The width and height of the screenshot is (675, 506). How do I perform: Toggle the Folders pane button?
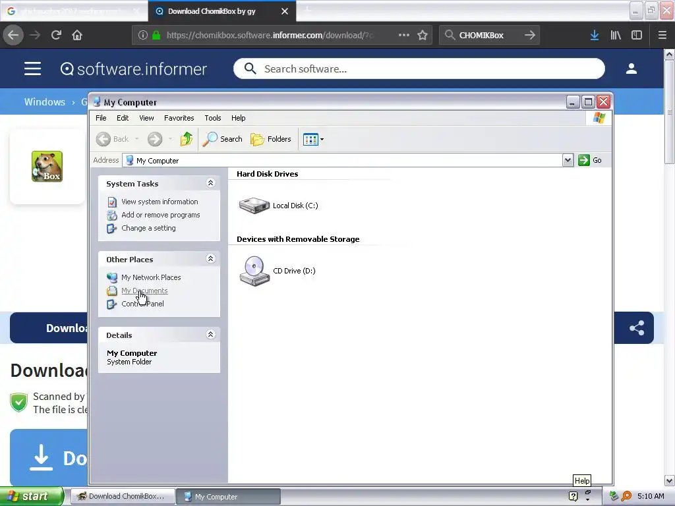[x=271, y=139]
